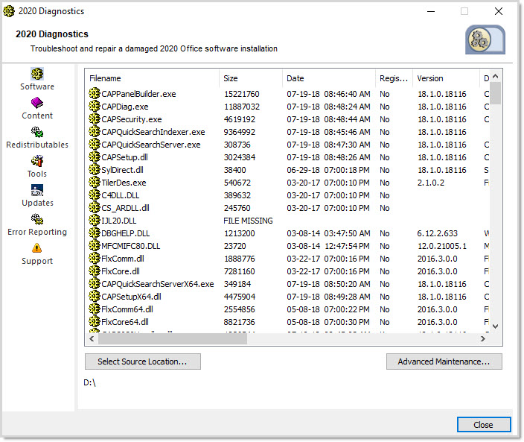
Task: Click the Updates sidebar icon
Action: (x=37, y=190)
